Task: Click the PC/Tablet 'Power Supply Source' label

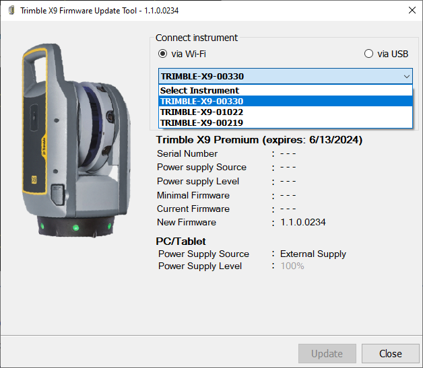Action: point(203,254)
